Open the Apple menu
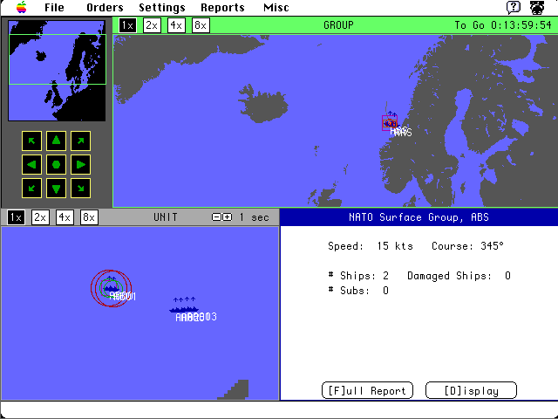 point(20,8)
